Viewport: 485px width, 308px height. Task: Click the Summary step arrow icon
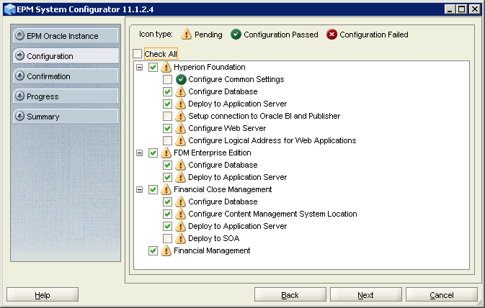coord(19,116)
